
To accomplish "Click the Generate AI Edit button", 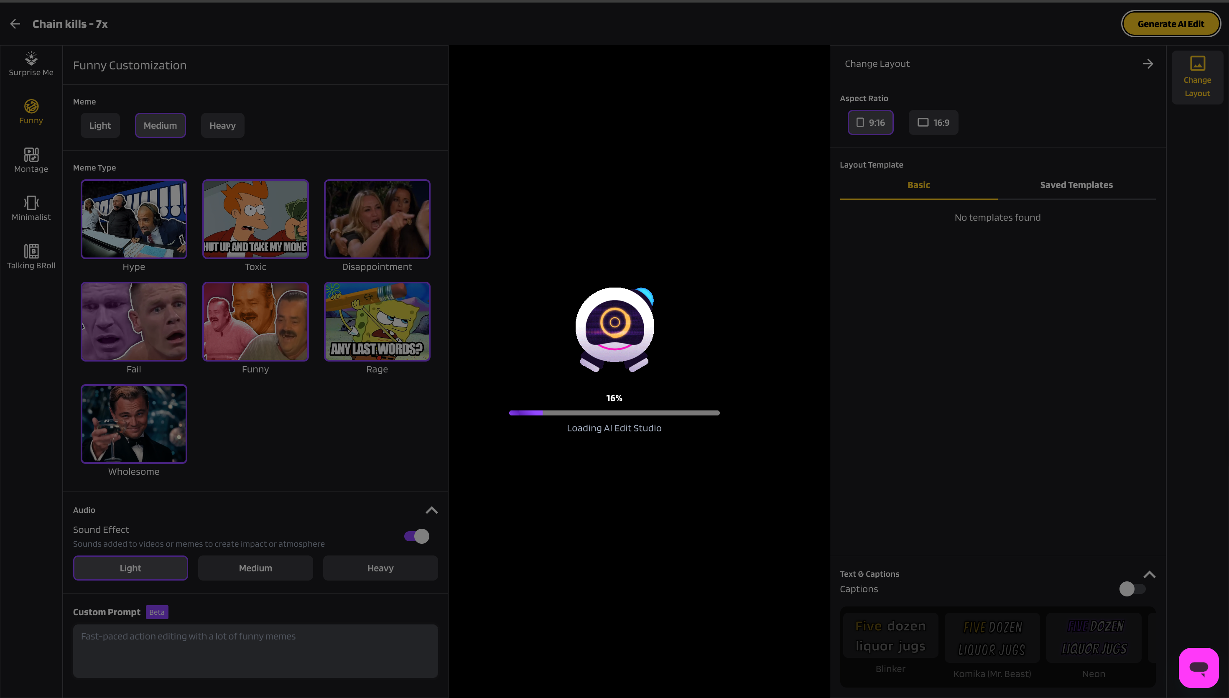I will [x=1170, y=24].
